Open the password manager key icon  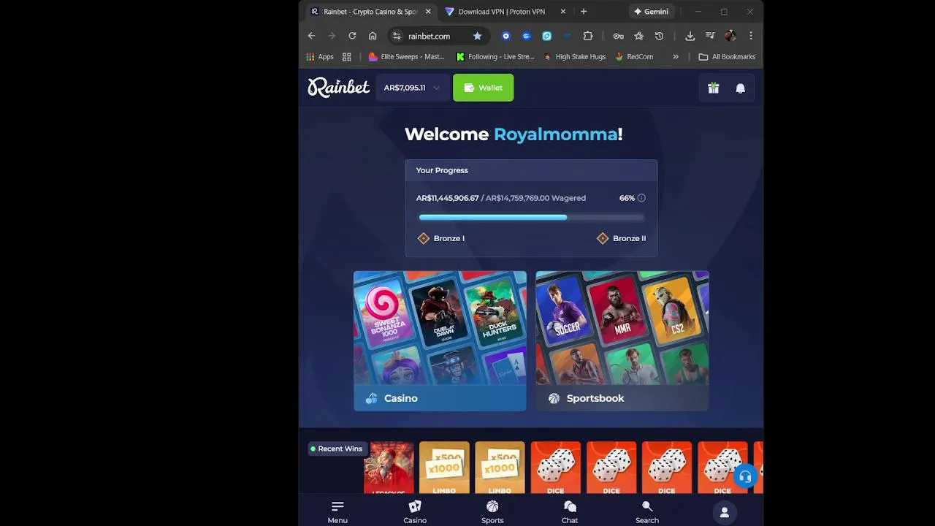[x=618, y=36]
